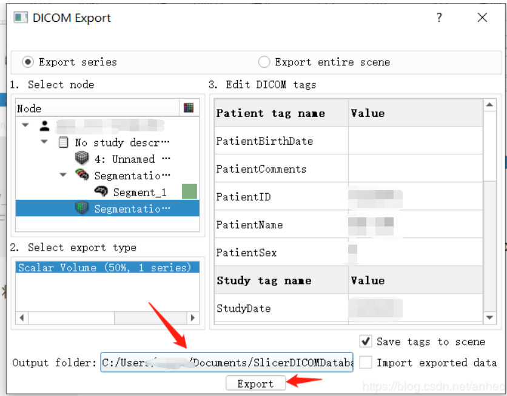Click the PatientName value cell
The width and height of the screenshot is (507, 396).
click(415, 224)
